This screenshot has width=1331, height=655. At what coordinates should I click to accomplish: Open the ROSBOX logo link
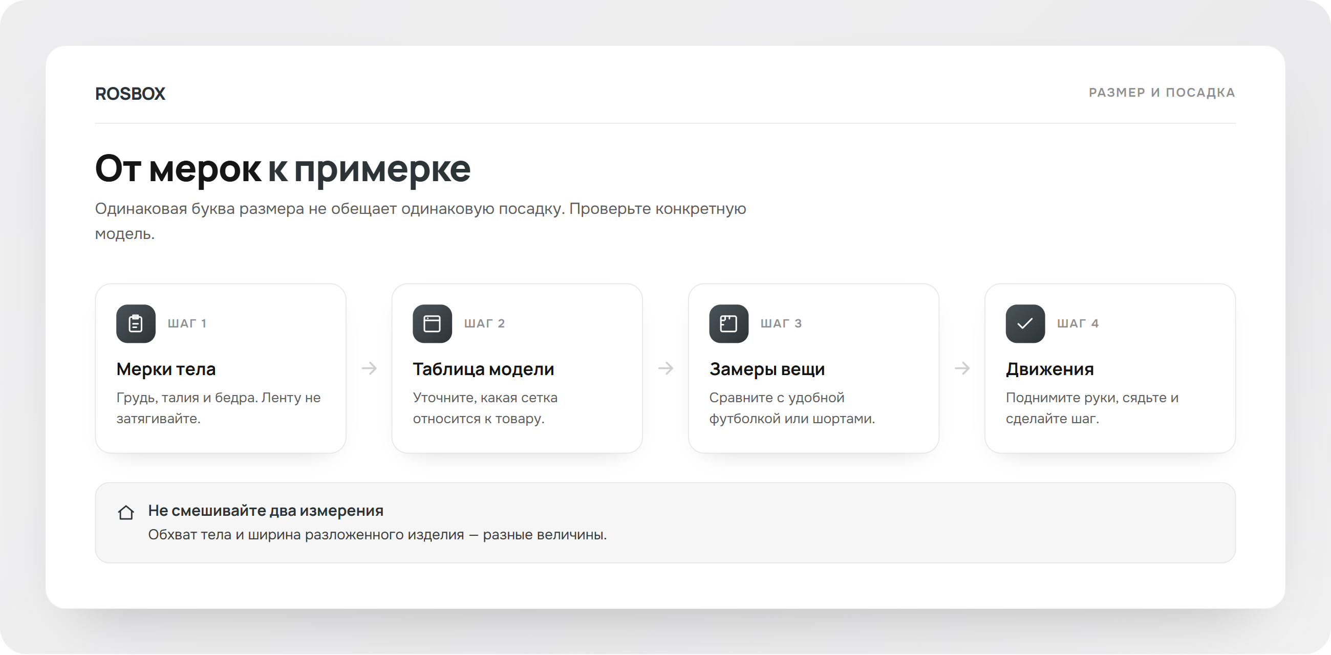130,94
